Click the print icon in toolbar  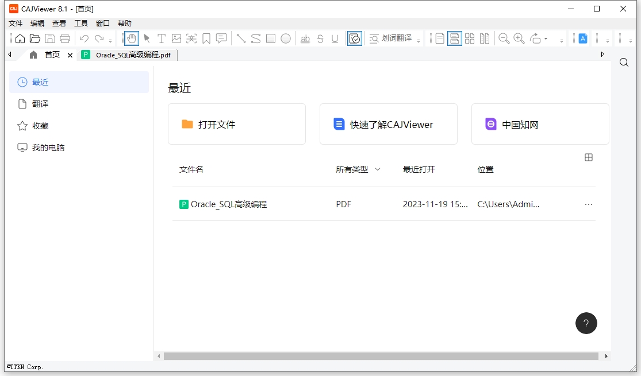(x=65, y=38)
